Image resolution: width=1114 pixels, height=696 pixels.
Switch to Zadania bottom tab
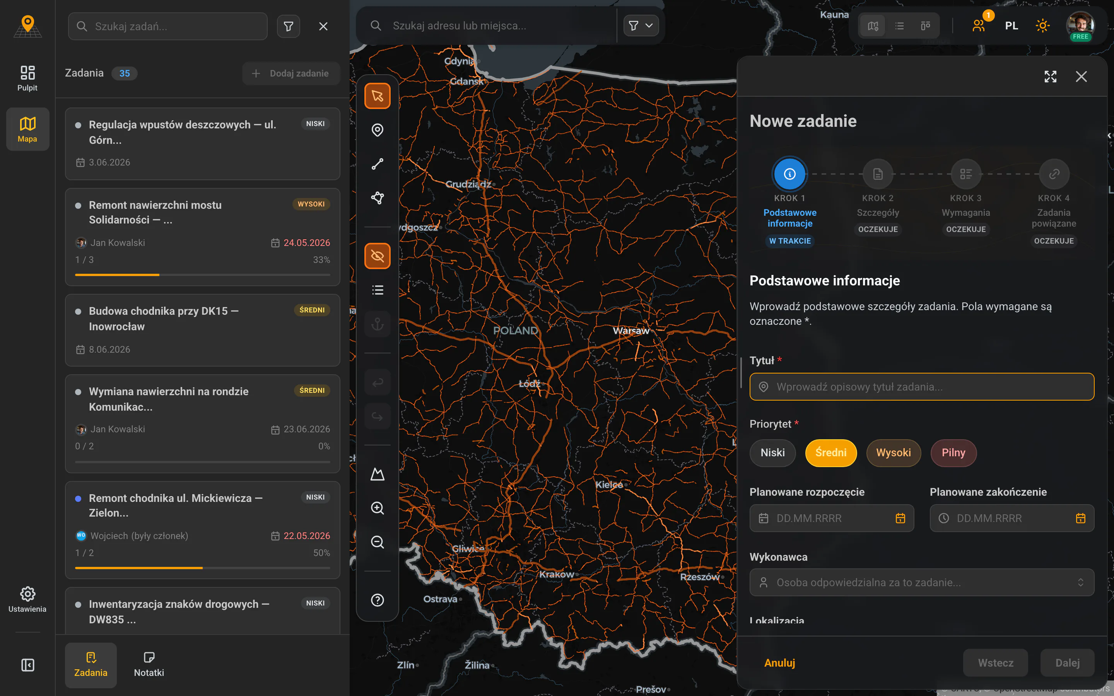tap(91, 665)
